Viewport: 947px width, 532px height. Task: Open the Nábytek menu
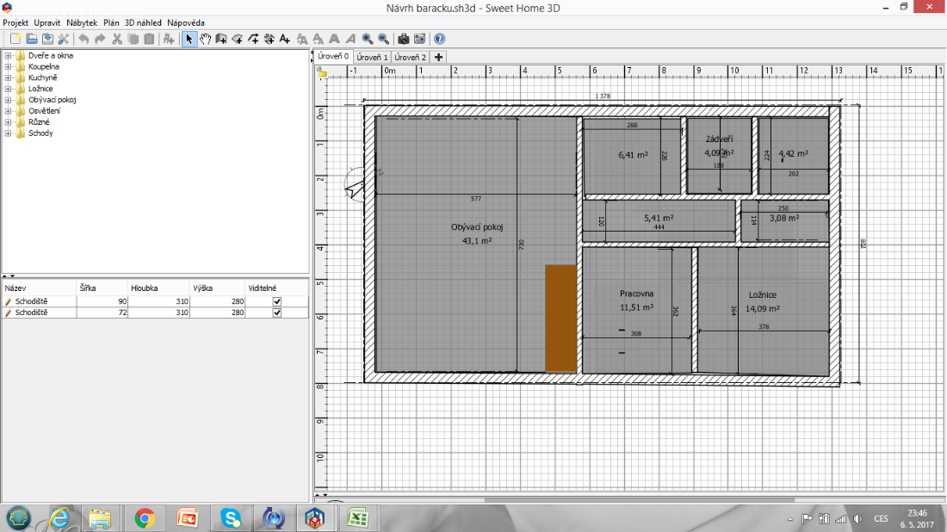[x=83, y=22]
